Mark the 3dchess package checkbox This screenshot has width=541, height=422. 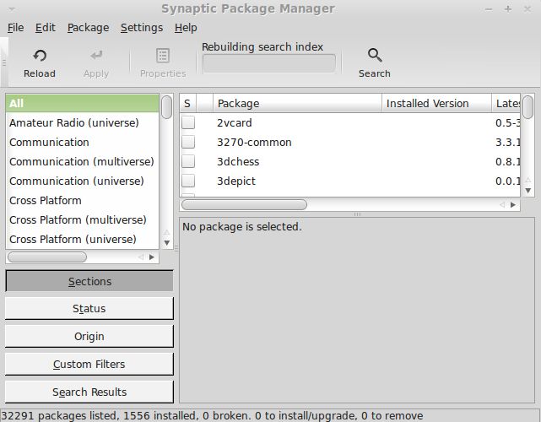(188, 161)
